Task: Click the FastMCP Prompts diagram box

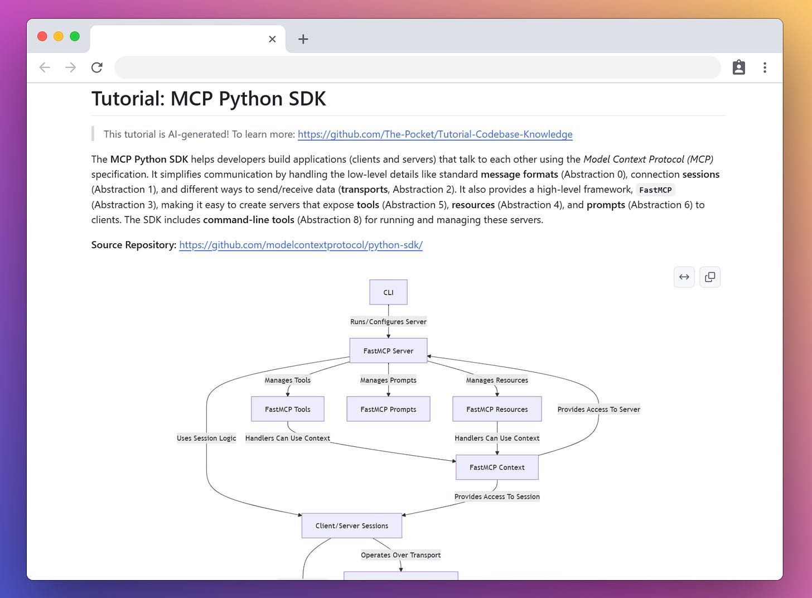Action: 388,409
